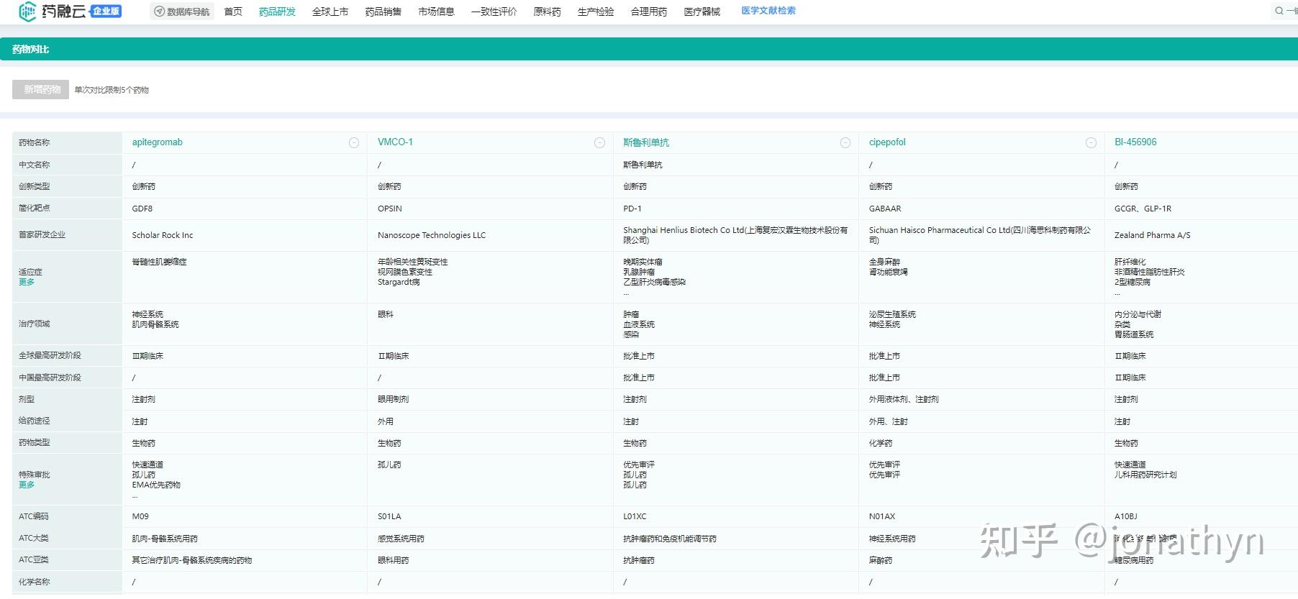
Task: Click the Sichuan Haisco Pharmaceutical company cell
Action: (980, 235)
